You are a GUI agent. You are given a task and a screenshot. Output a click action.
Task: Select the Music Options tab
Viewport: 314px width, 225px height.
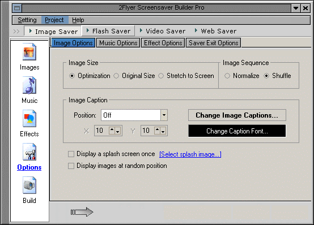click(x=118, y=43)
